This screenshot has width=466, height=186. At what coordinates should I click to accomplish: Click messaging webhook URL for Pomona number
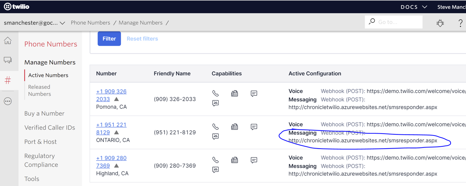pyautogui.click(x=363, y=107)
